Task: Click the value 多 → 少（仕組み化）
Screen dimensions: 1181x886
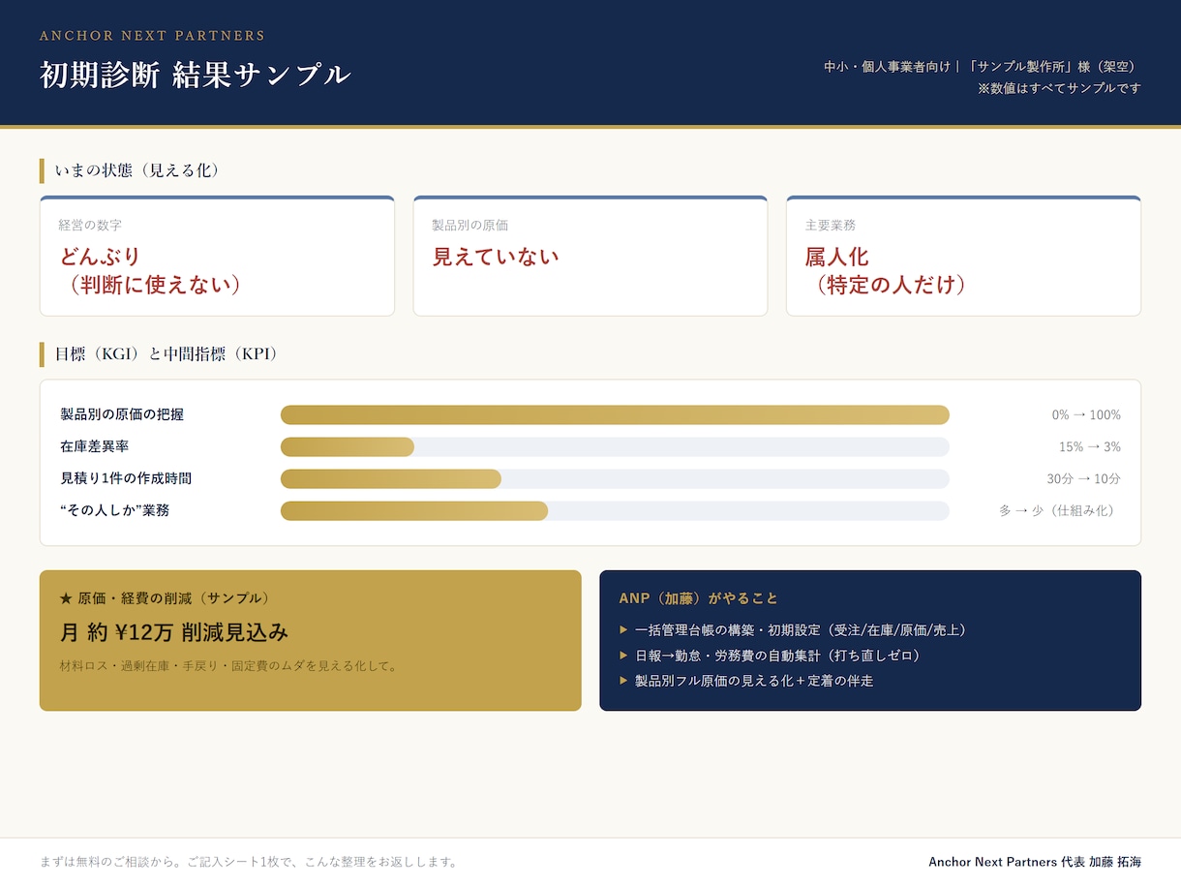Action: pyautogui.click(x=1060, y=510)
